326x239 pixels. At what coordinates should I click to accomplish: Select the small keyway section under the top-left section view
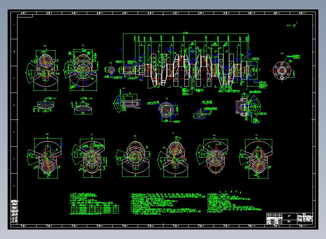[45, 105]
